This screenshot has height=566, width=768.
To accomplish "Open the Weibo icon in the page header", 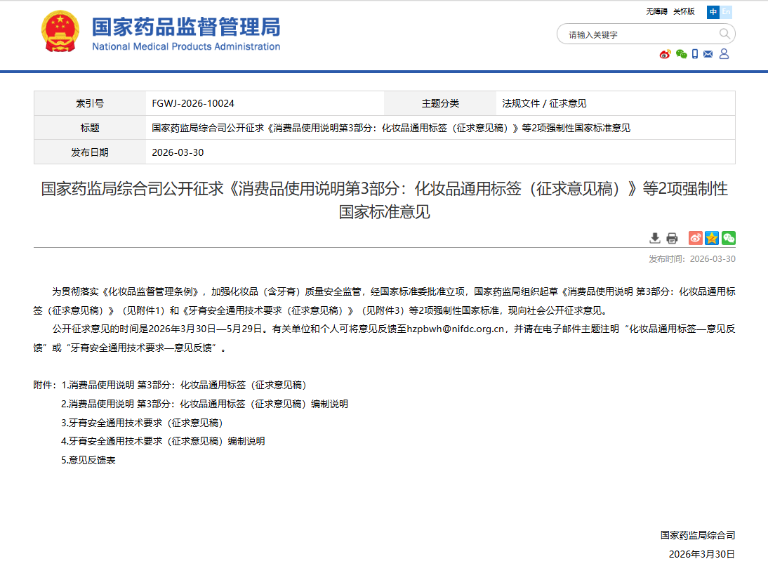I will point(665,54).
